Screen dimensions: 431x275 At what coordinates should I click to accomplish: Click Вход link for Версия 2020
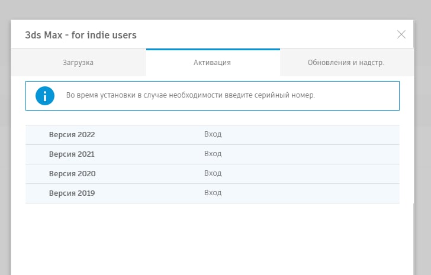point(213,173)
